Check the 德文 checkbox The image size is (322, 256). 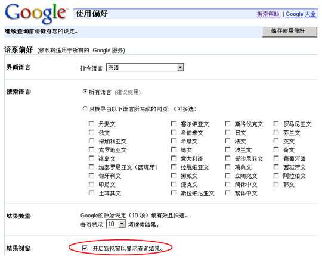point(174,149)
